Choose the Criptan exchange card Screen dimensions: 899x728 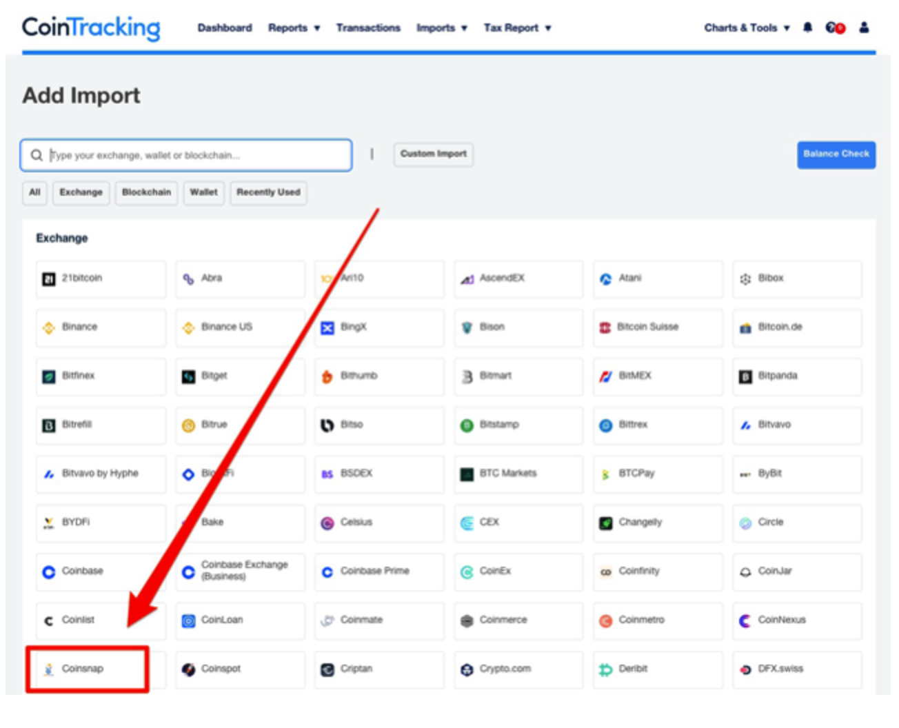379,669
